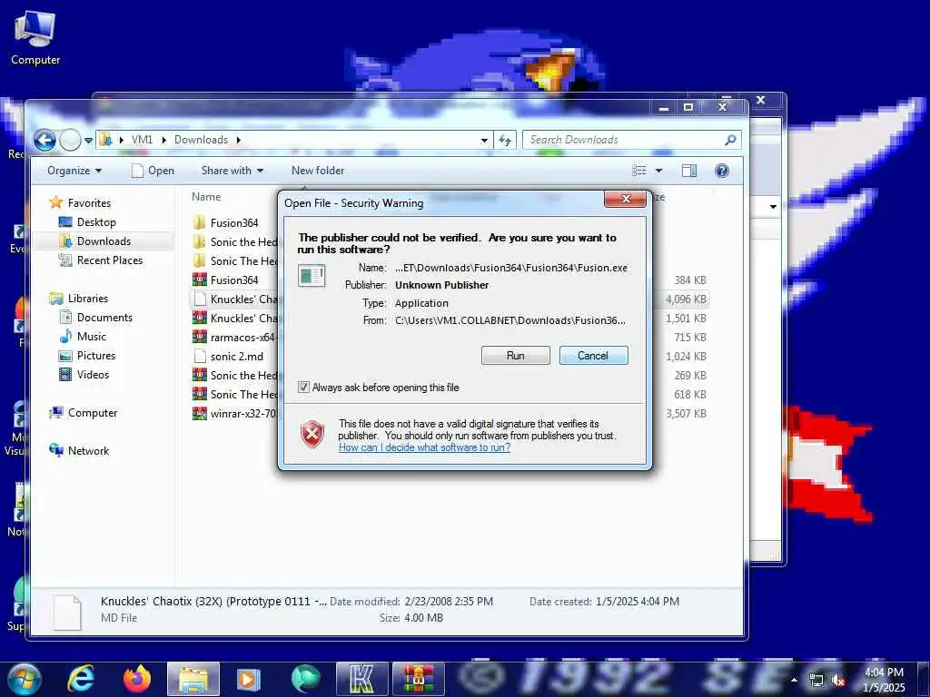The width and height of the screenshot is (930, 697).
Task: Expand the arrow after Downloads in the breadcrumb
Action: point(239,140)
